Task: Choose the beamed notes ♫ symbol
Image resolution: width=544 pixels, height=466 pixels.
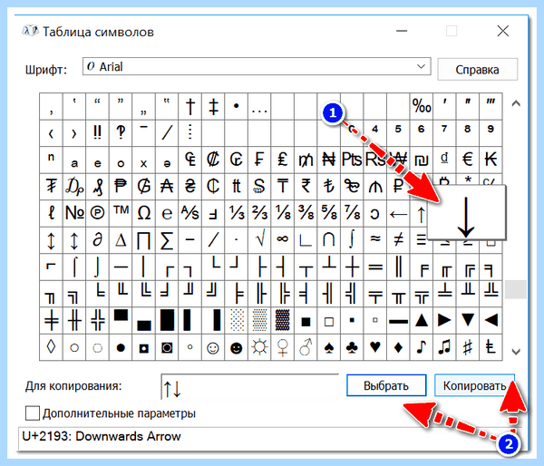Action: [x=444, y=347]
